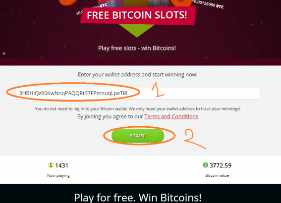Click the +0.00125099 BTC reward label
The width and height of the screenshot is (281, 203).
[x=208, y=4]
